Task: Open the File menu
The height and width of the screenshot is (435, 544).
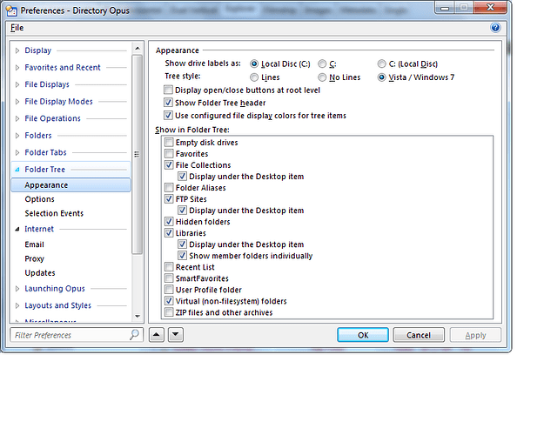Action: [17, 28]
